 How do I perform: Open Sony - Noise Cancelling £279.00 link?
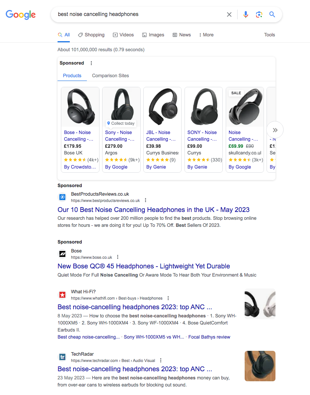(x=120, y=136)
